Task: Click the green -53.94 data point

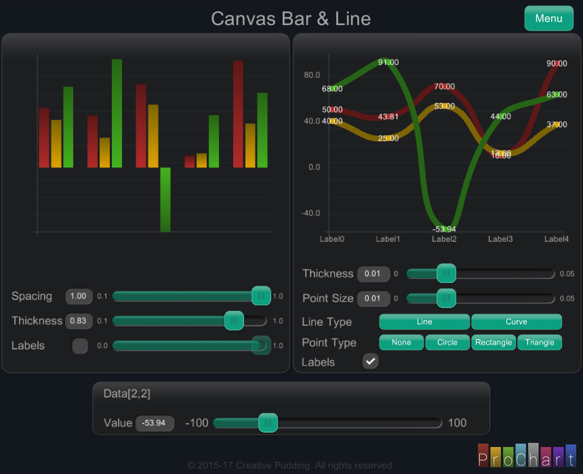Action: click(444, 229)
